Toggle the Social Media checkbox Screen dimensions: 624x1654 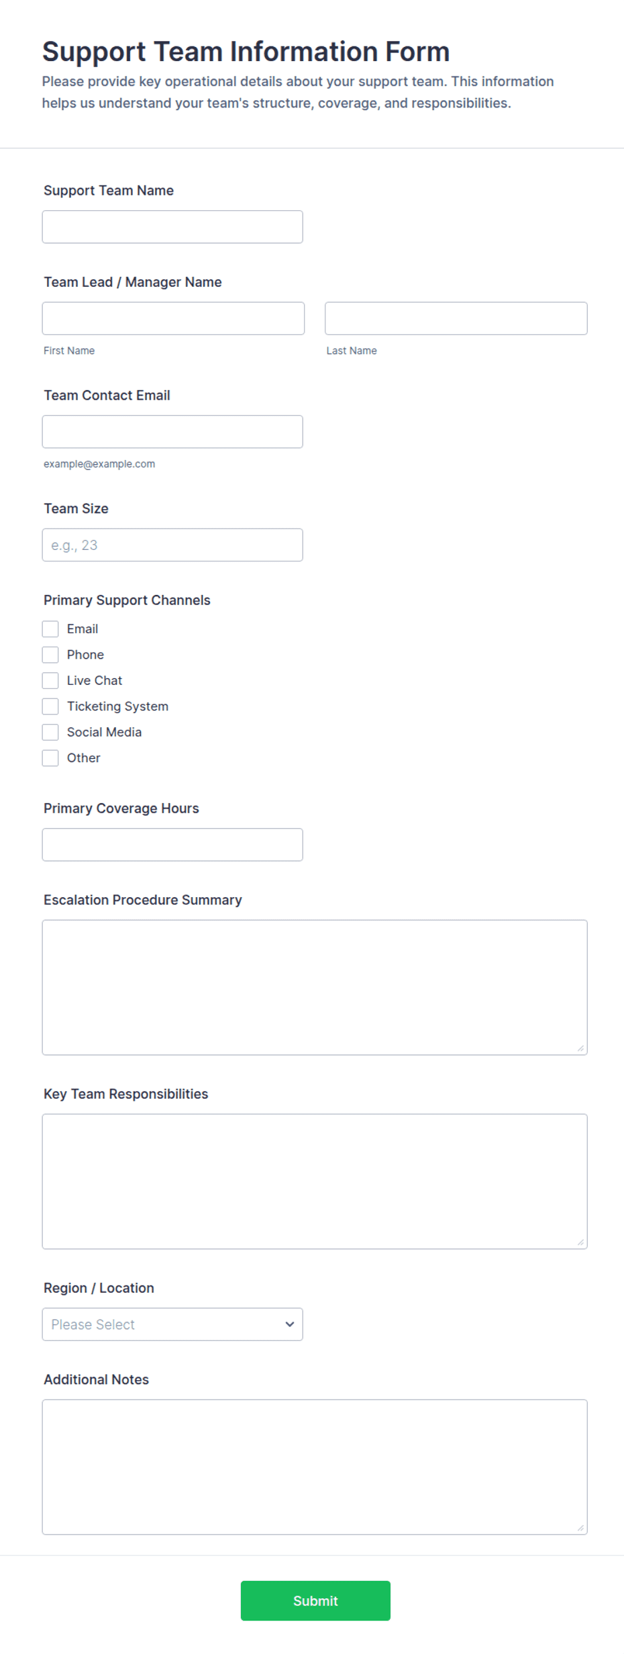(50, 732)
